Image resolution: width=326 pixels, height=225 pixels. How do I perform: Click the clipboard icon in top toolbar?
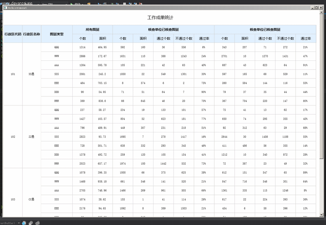[x=104, y=3]
